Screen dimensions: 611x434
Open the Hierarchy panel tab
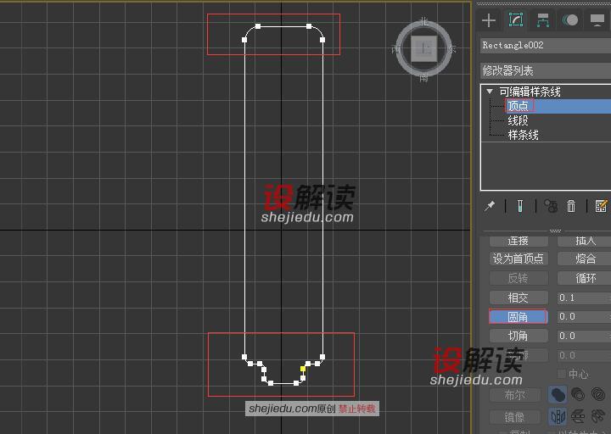coord(542,20)
